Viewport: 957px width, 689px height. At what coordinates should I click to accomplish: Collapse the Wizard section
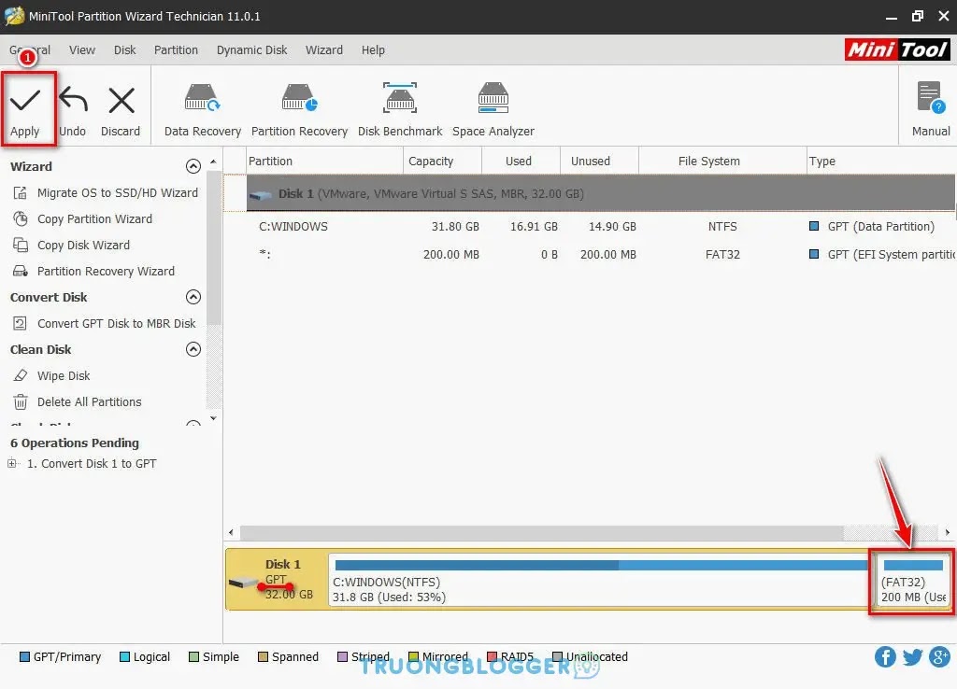click(x=193, y=166)
